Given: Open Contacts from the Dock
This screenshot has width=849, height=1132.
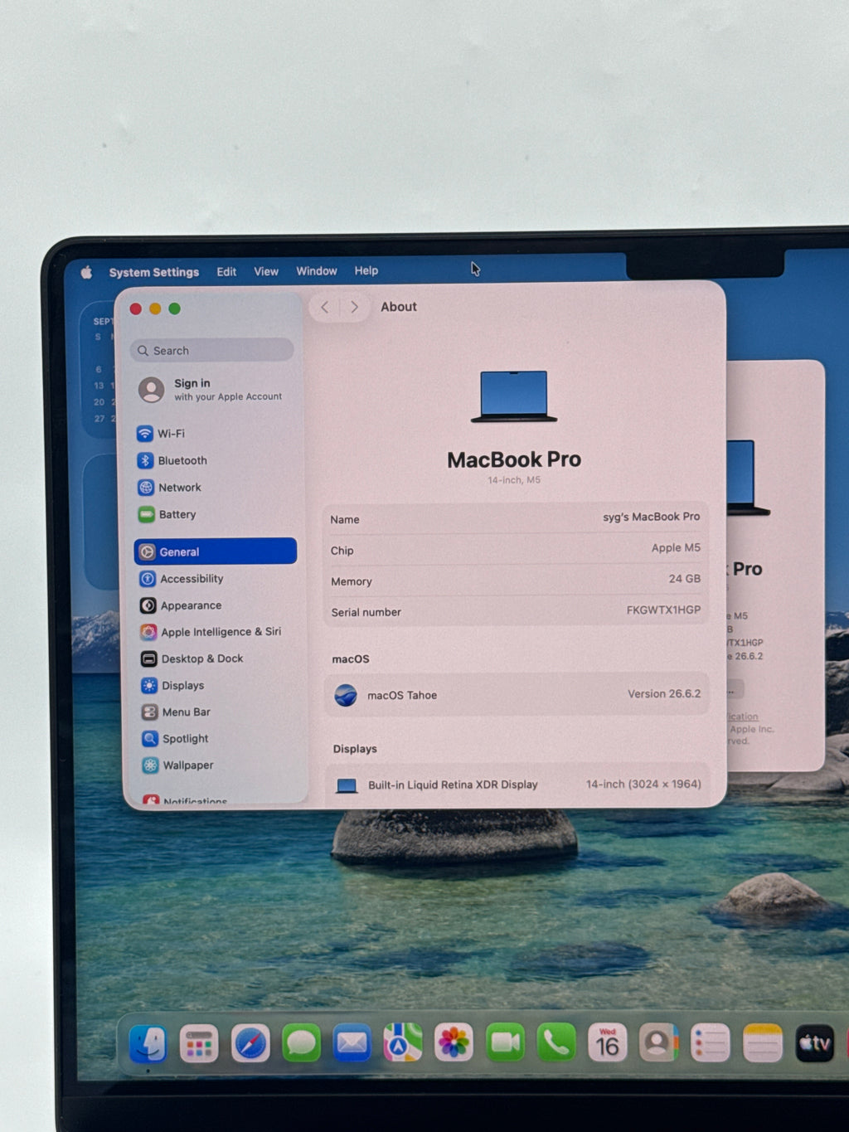Looking at the screenshot, I should (658, 1043).
